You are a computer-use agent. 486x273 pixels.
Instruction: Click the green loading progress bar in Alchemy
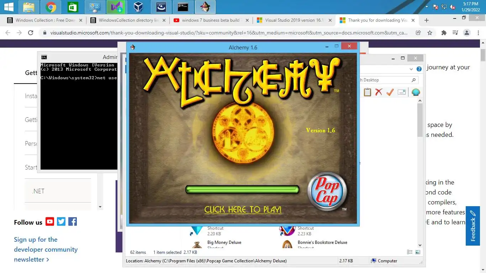click(x=242, y=189)
